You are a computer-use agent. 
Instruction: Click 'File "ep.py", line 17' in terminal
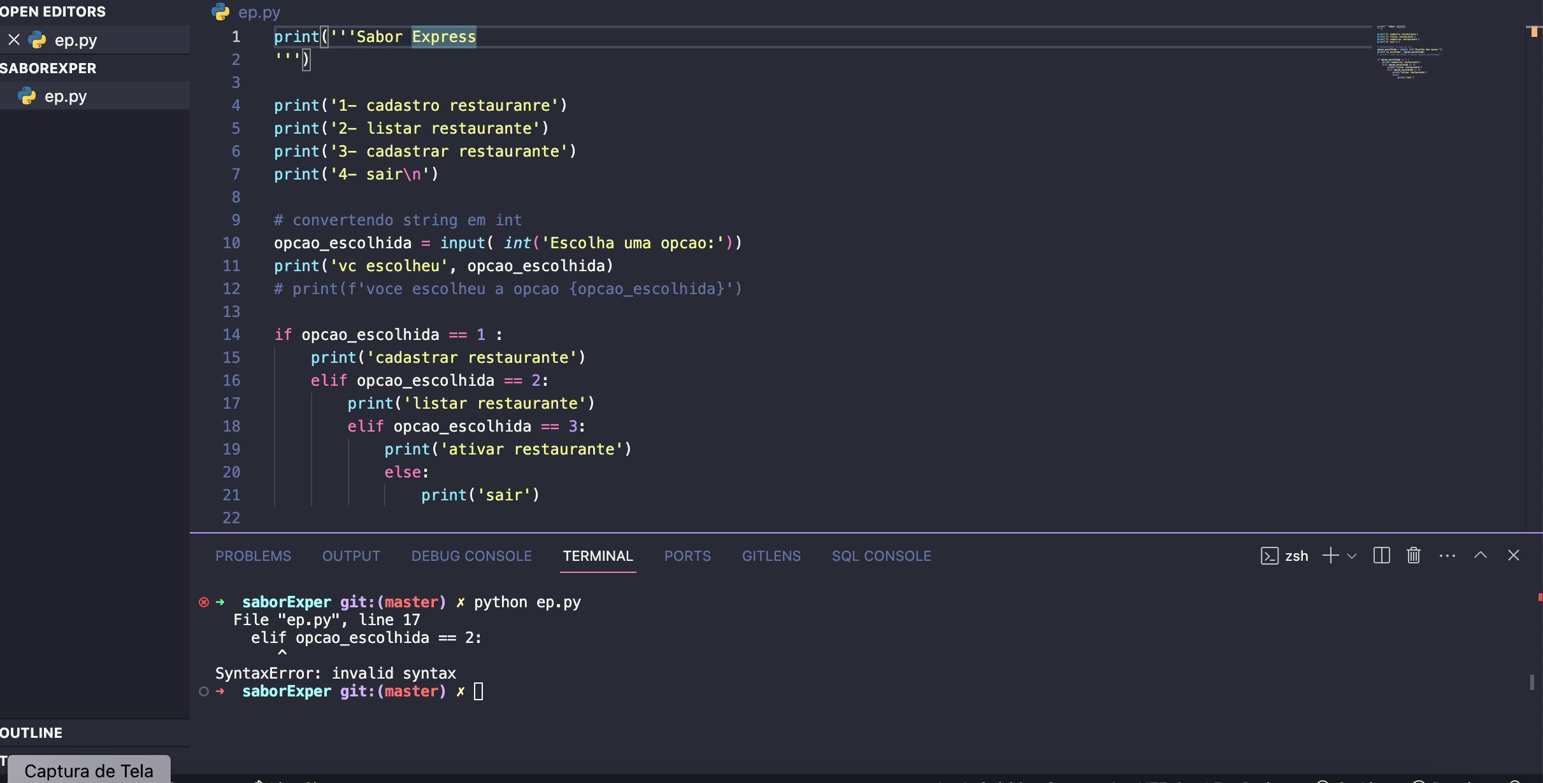click(327, 620)
